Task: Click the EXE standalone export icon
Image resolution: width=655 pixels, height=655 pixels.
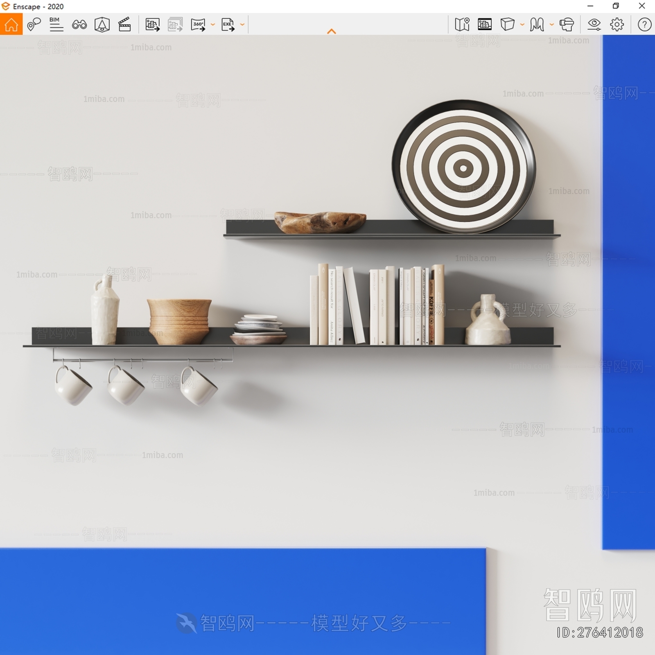Action: point(228,25)
